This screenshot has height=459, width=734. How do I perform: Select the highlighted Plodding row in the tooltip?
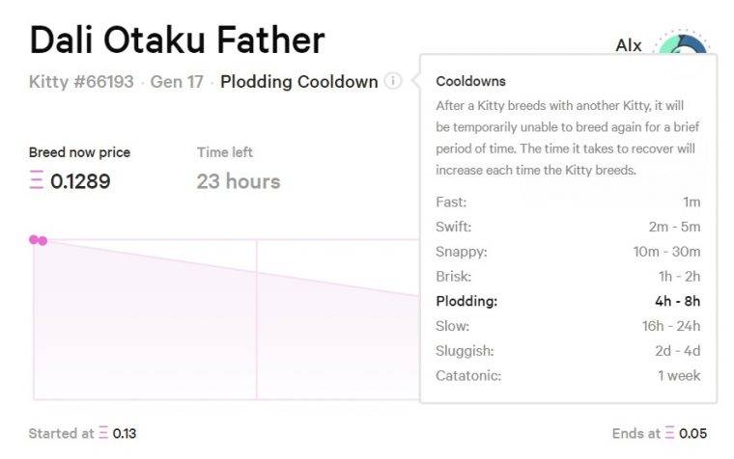(568, 301)
